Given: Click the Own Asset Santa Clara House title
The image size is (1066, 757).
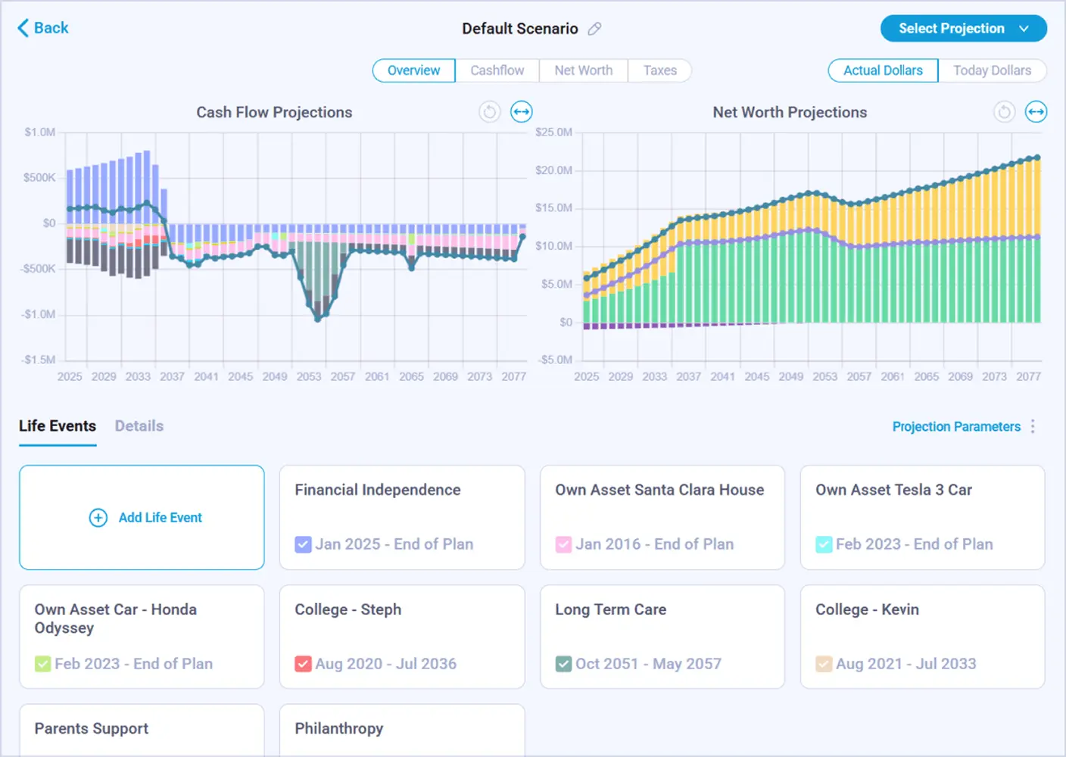Looking at the screenshot, I should [659, 490].
